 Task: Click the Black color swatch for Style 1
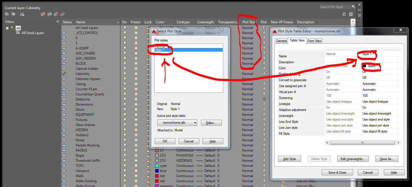pyautogui.click(x=364, y=66)
